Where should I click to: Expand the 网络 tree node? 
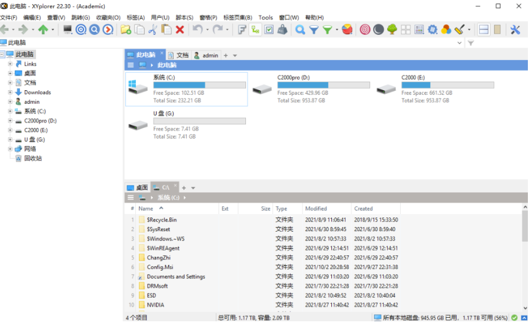point(10,149)
